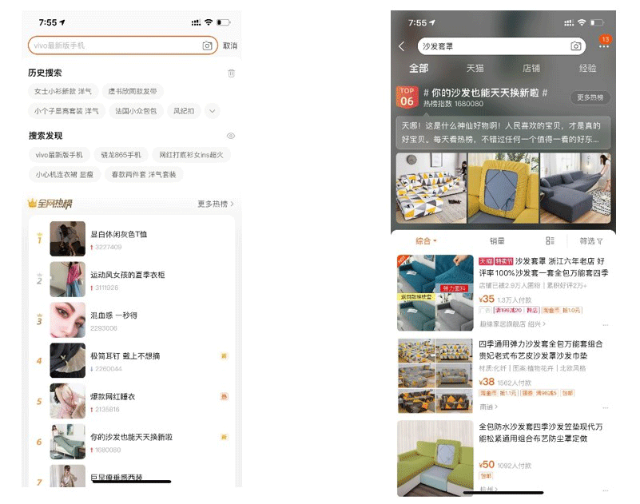Go back using the left arrow icon

coord(402,46)
